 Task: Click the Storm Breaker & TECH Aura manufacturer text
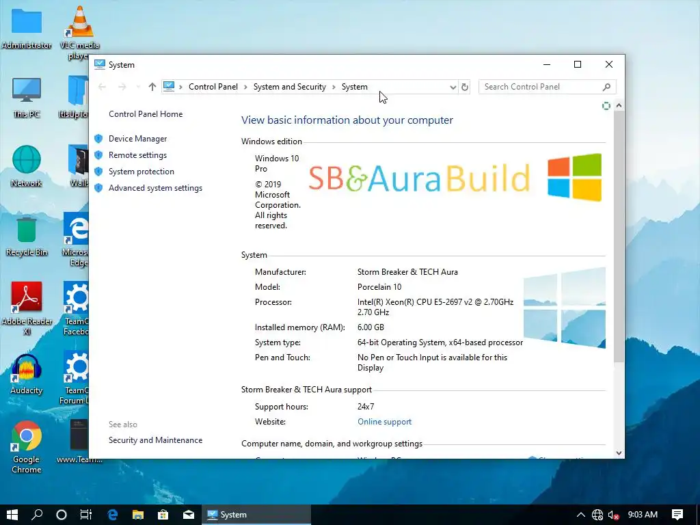click(407, 272)
